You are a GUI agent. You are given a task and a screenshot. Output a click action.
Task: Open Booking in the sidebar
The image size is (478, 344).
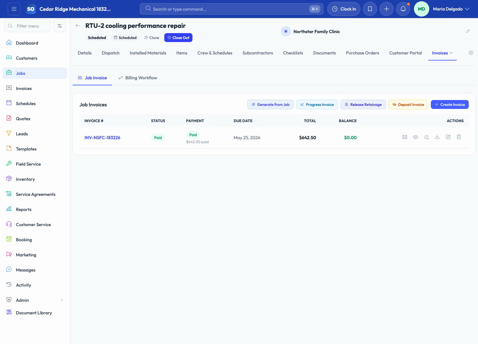pos(35,240)
